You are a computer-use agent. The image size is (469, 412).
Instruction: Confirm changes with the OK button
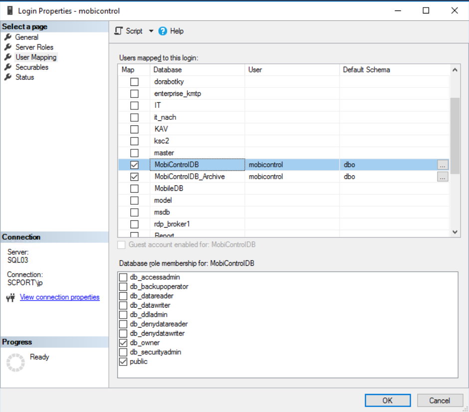(x=387, y=400)
